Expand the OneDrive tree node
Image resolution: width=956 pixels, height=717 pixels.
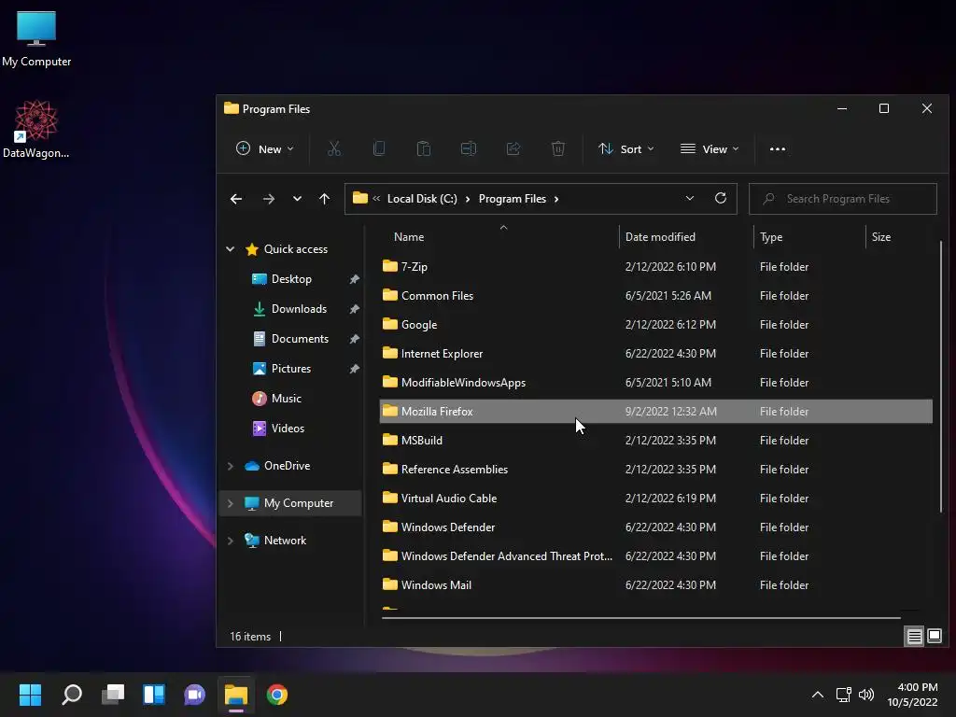pos(231,466)
